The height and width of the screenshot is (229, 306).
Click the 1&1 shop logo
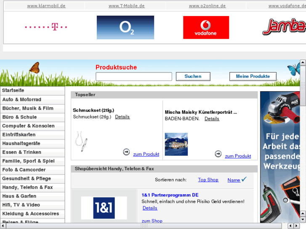coord(104,208)
